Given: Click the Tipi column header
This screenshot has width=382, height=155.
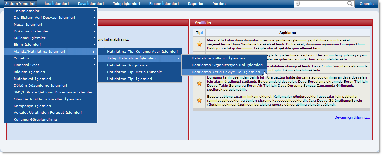Looking at the screenshot, I should pyautogui.click(x=199, y=33).
